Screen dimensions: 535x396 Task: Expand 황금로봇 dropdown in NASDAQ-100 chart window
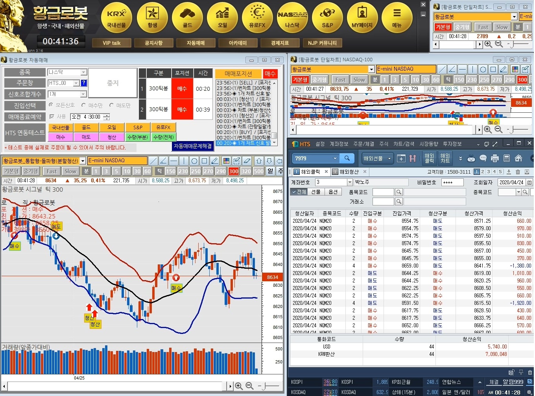point(371,69)
